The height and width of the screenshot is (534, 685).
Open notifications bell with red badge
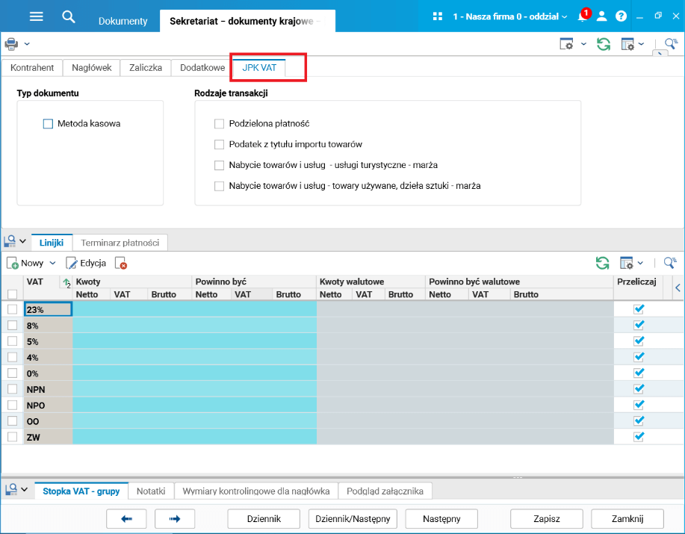click(x=583, y=16)
